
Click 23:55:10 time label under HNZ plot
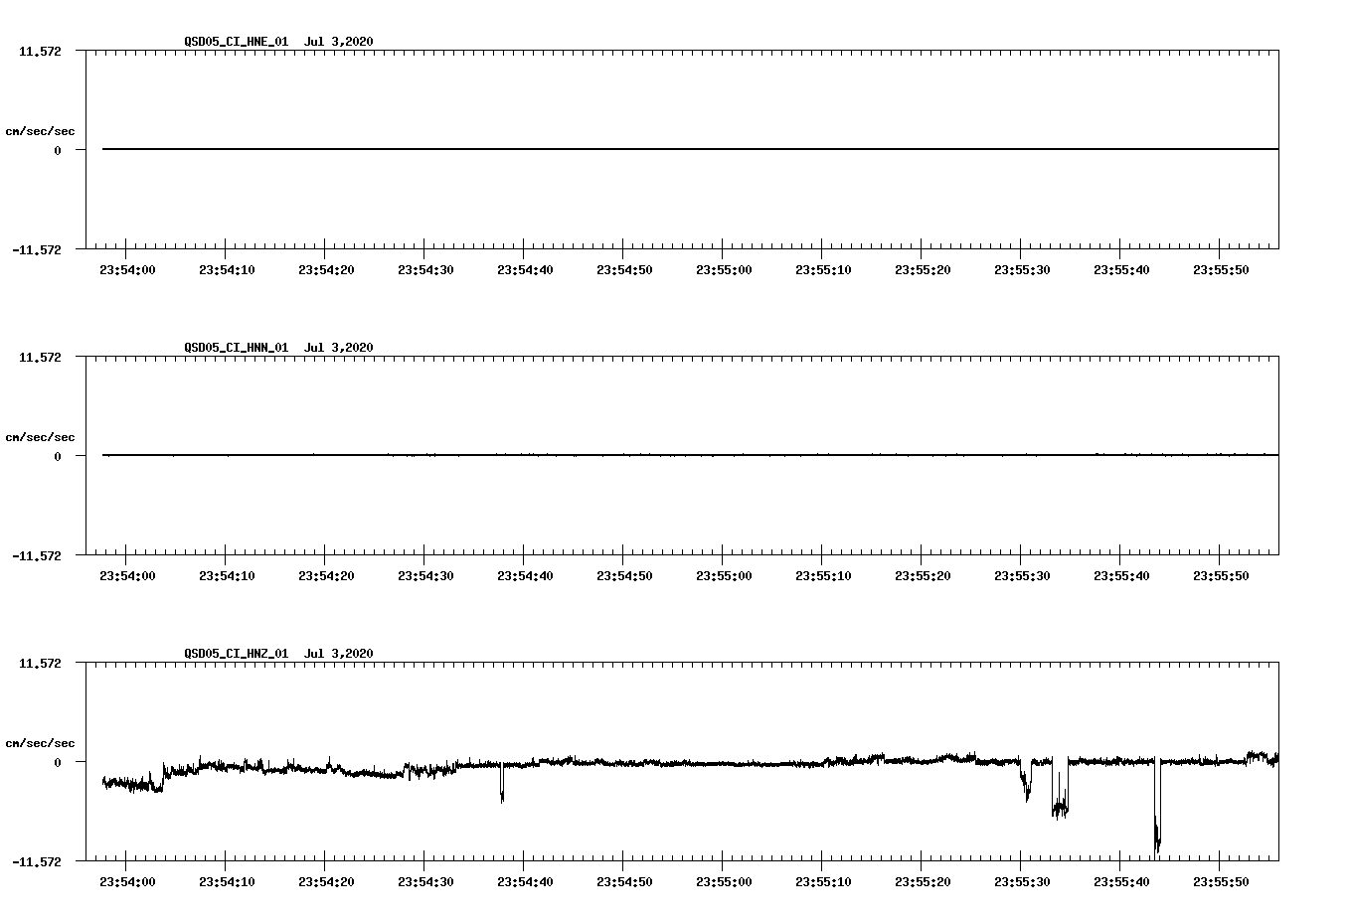[x=823, y=881]
